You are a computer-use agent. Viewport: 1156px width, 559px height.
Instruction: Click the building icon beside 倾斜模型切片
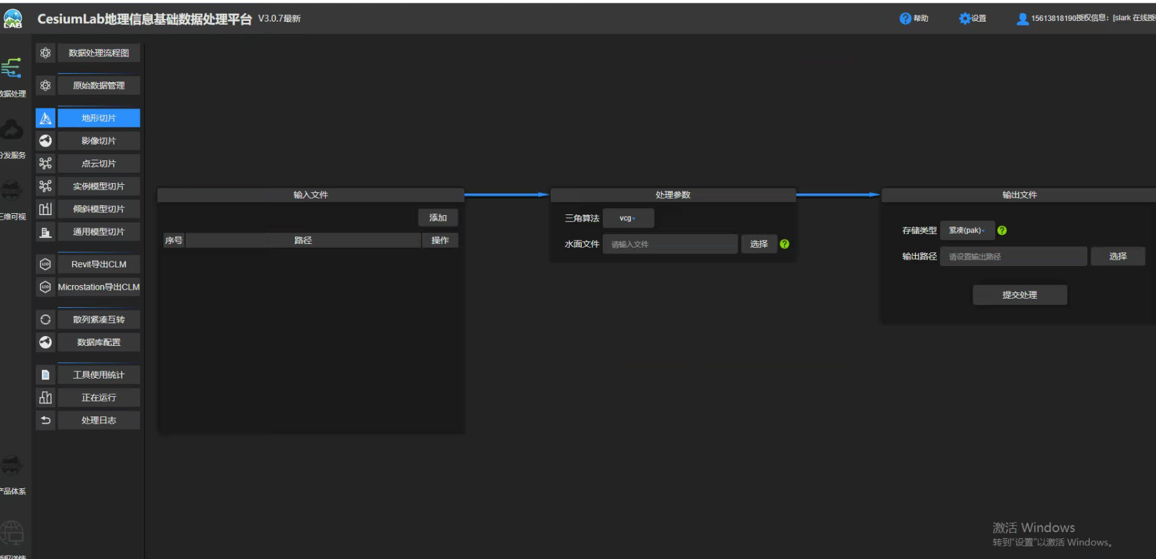click(45, 209)
